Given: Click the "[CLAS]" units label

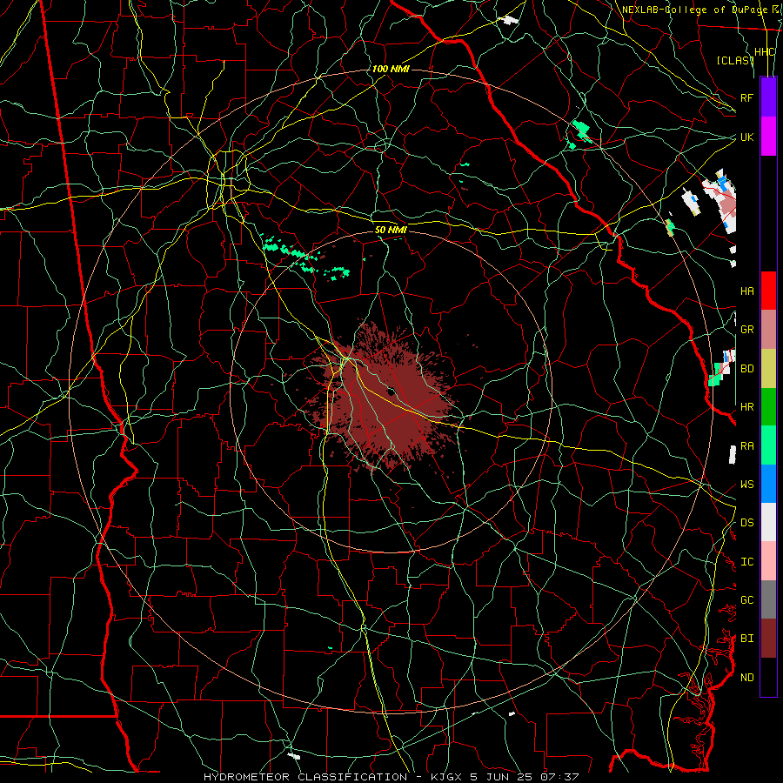Looking at the screenshot, I should (x=735, y=61).
